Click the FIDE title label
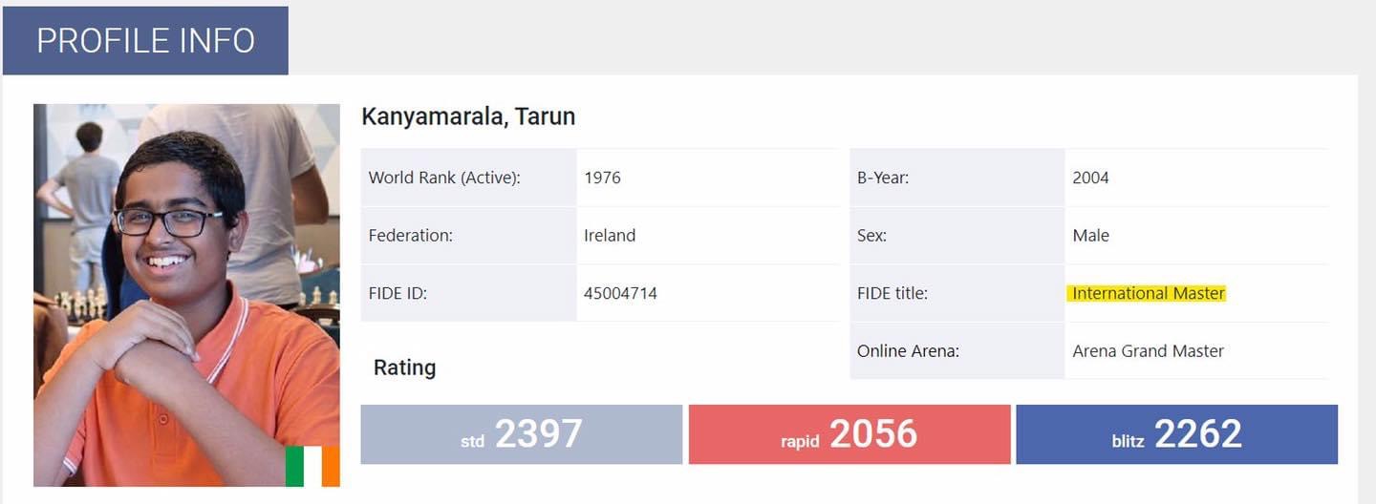The height and width of the screenshot is (504, 1376). point(892,293)
